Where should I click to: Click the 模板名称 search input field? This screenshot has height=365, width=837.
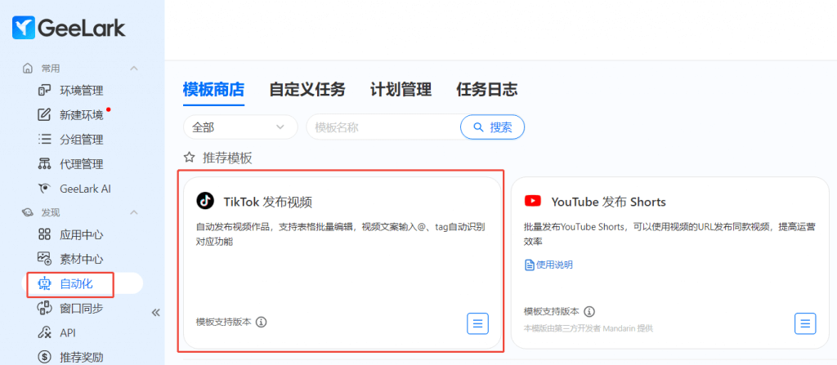[x=383, y=127]
